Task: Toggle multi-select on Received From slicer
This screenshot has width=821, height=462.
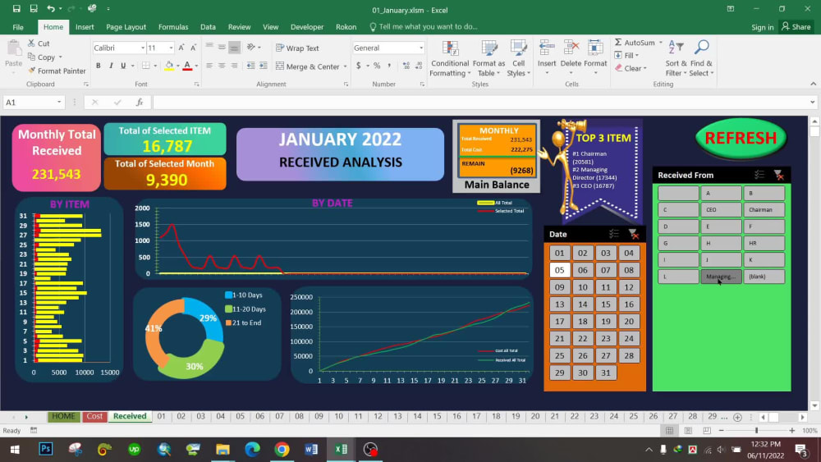Action: click(x=759, y=175)
